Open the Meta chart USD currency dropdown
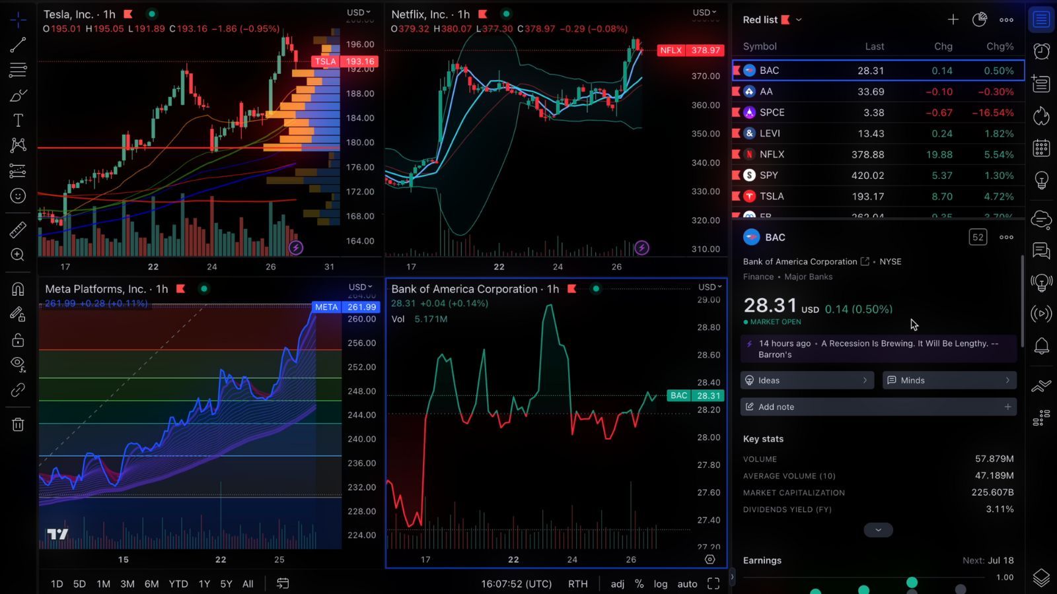Viewport: 1057px width, 594px height. [x=360, y=287]
